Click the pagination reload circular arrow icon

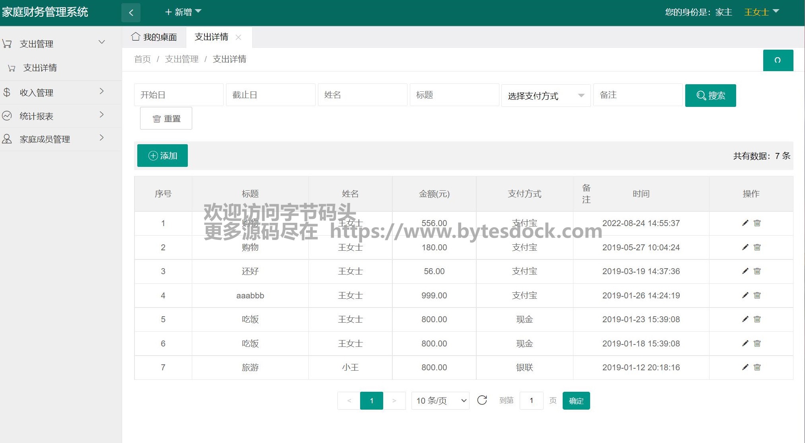(482, 400)
